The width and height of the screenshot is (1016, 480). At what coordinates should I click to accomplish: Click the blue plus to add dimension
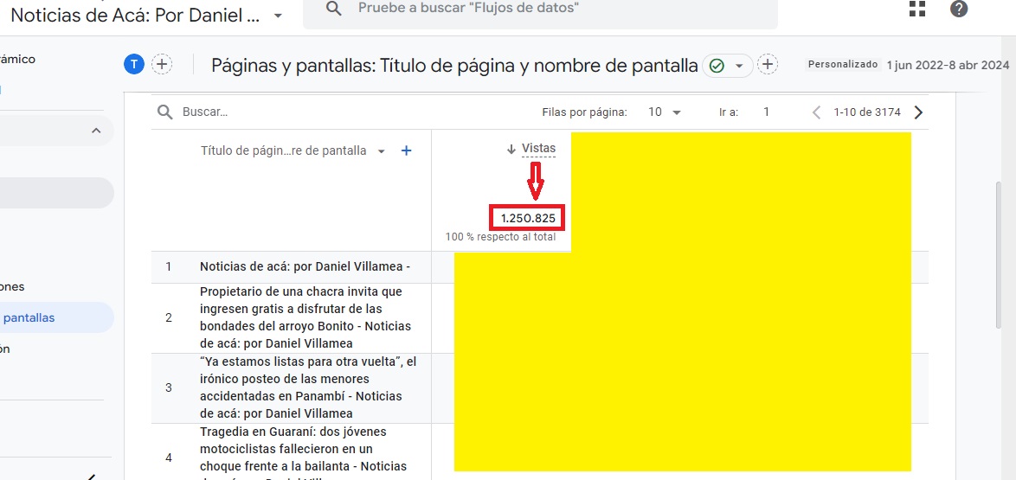click(407, 150)
